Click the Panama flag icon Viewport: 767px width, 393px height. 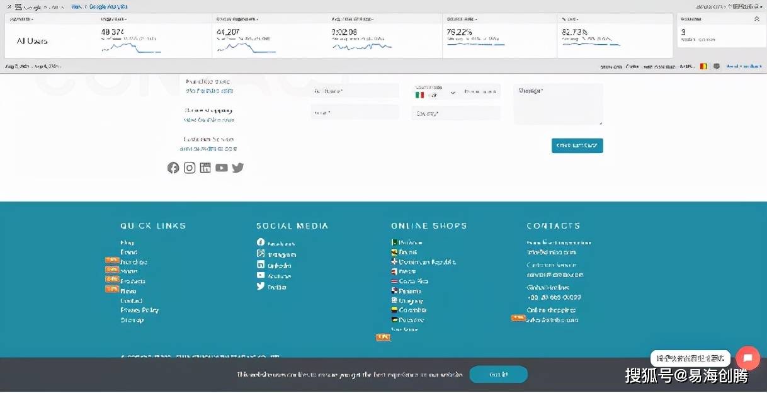click(x=394, y=290)
